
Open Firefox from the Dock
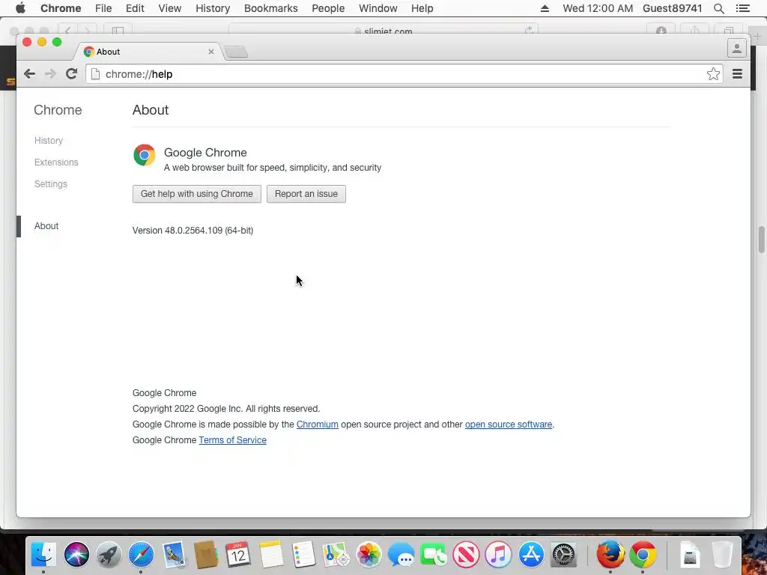coord(610,555)
